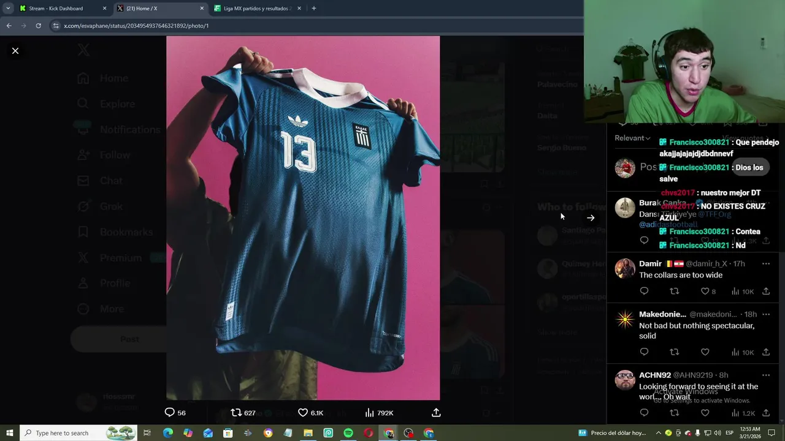This screenshot has height=441, width=785.
Task: Open Makedonie's sun avatar
Action: click(625, 319)
